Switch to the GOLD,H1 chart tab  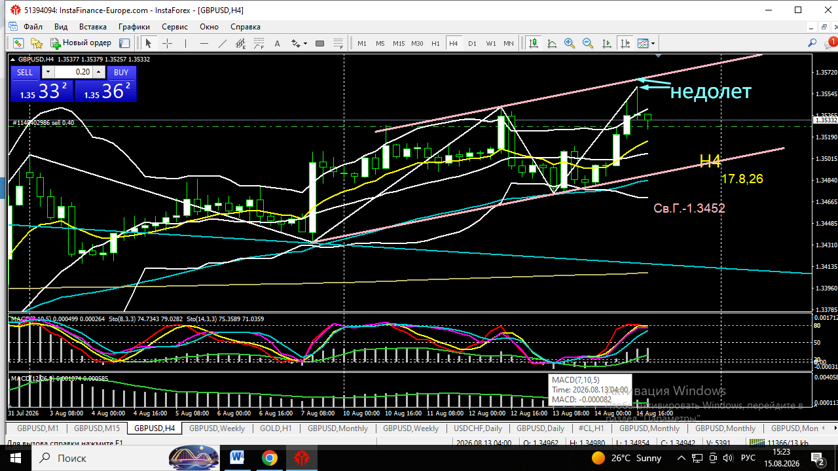coord(276,428)
